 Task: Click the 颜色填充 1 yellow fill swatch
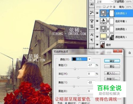tap(103, 37)
